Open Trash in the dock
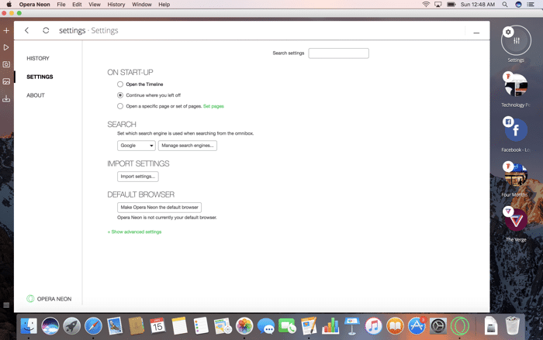The height and width of the screenshot is (340, 543). tap(512, 326)
